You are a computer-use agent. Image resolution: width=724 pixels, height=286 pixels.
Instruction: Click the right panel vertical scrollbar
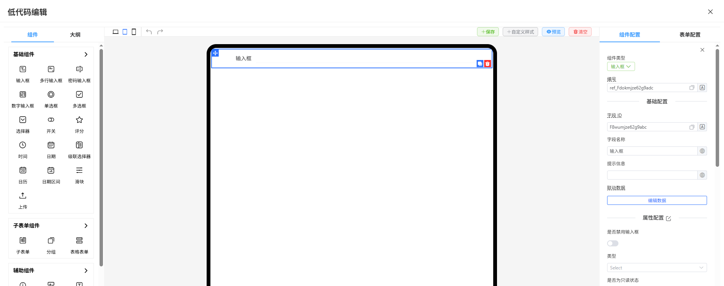(x=717, y=109)
